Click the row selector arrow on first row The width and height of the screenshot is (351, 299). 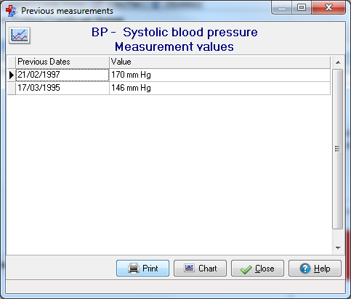click(12, 75)
